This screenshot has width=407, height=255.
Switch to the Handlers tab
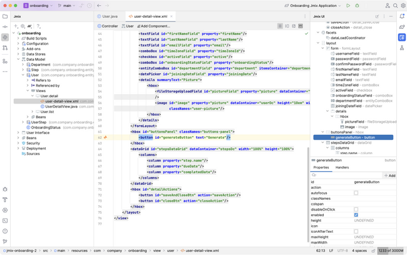tap(342, 167)
